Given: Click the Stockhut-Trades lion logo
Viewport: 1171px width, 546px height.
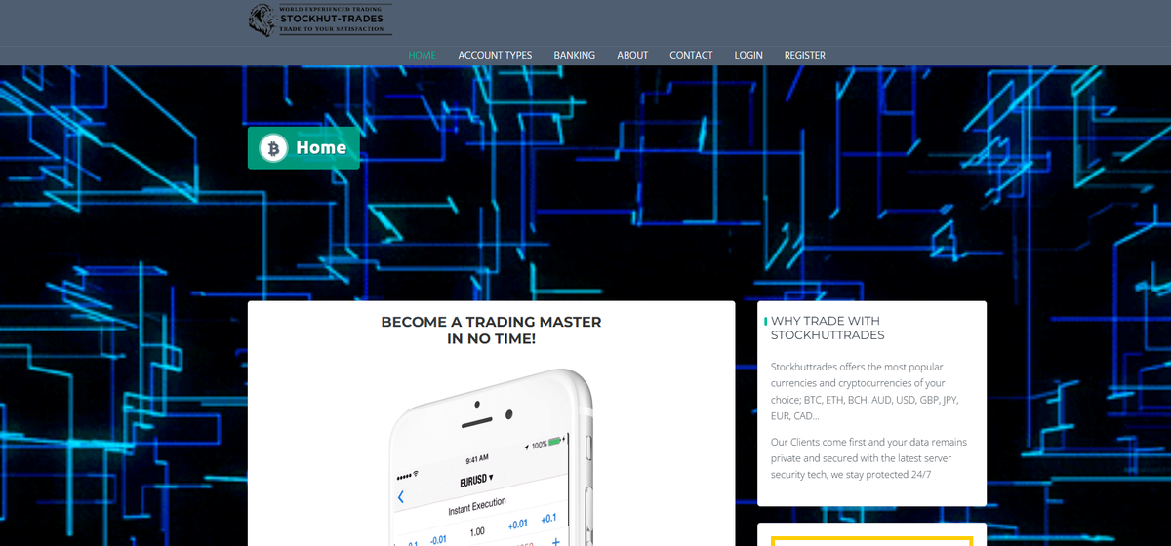Looking at the screenshot, I should [x=320, y=19].
